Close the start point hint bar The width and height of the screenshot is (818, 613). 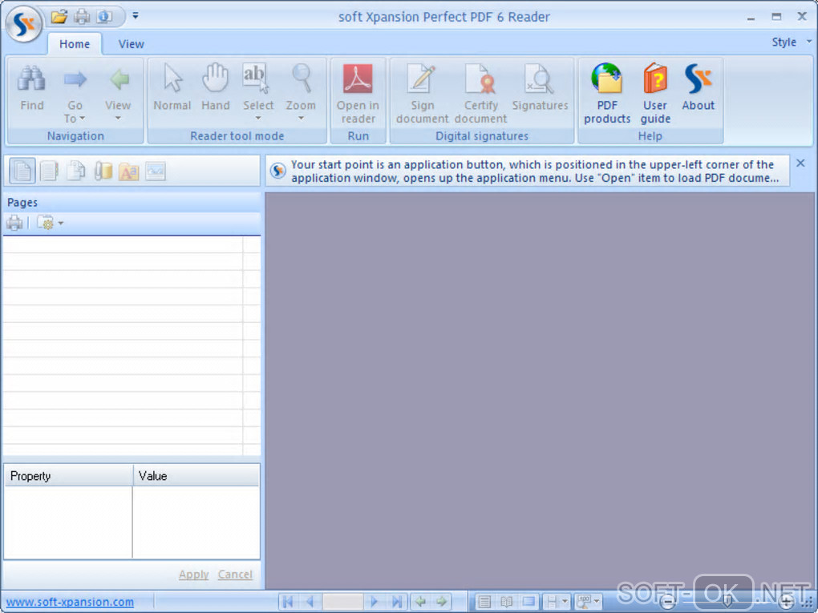pos(800,163)
